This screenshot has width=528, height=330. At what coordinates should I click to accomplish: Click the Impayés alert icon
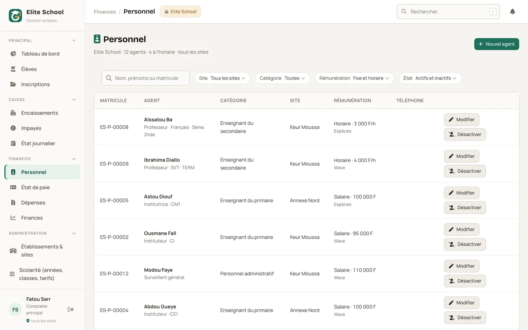(13, 128)
